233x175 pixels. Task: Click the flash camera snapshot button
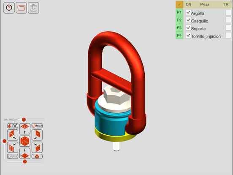[13, 126]
